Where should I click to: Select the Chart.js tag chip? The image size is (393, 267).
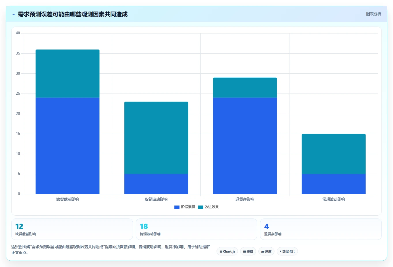tap(227, 251)
